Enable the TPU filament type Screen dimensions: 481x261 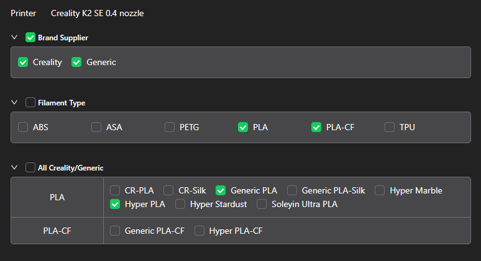tap(390, 127)
